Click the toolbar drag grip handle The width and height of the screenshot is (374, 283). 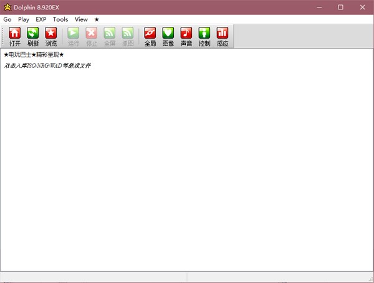[x=2, y=36]
